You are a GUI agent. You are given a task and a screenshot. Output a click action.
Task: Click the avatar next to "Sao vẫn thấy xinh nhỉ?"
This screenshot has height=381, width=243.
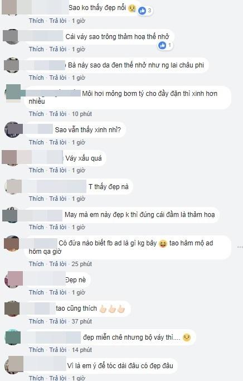click(x=13, y=130)
